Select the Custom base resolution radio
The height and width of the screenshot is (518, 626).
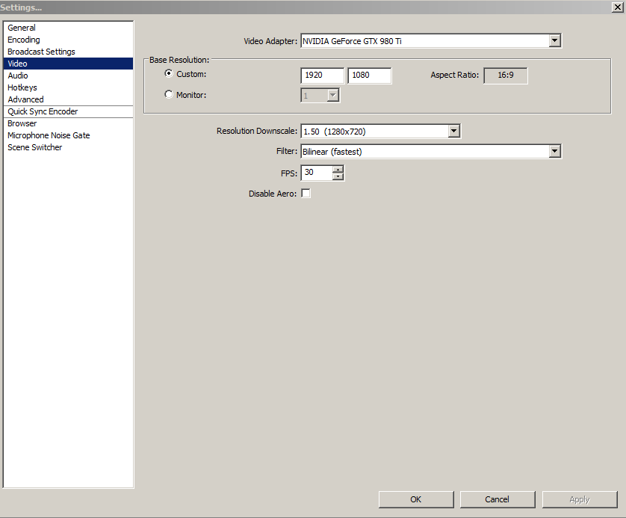[x=169, y=73]
